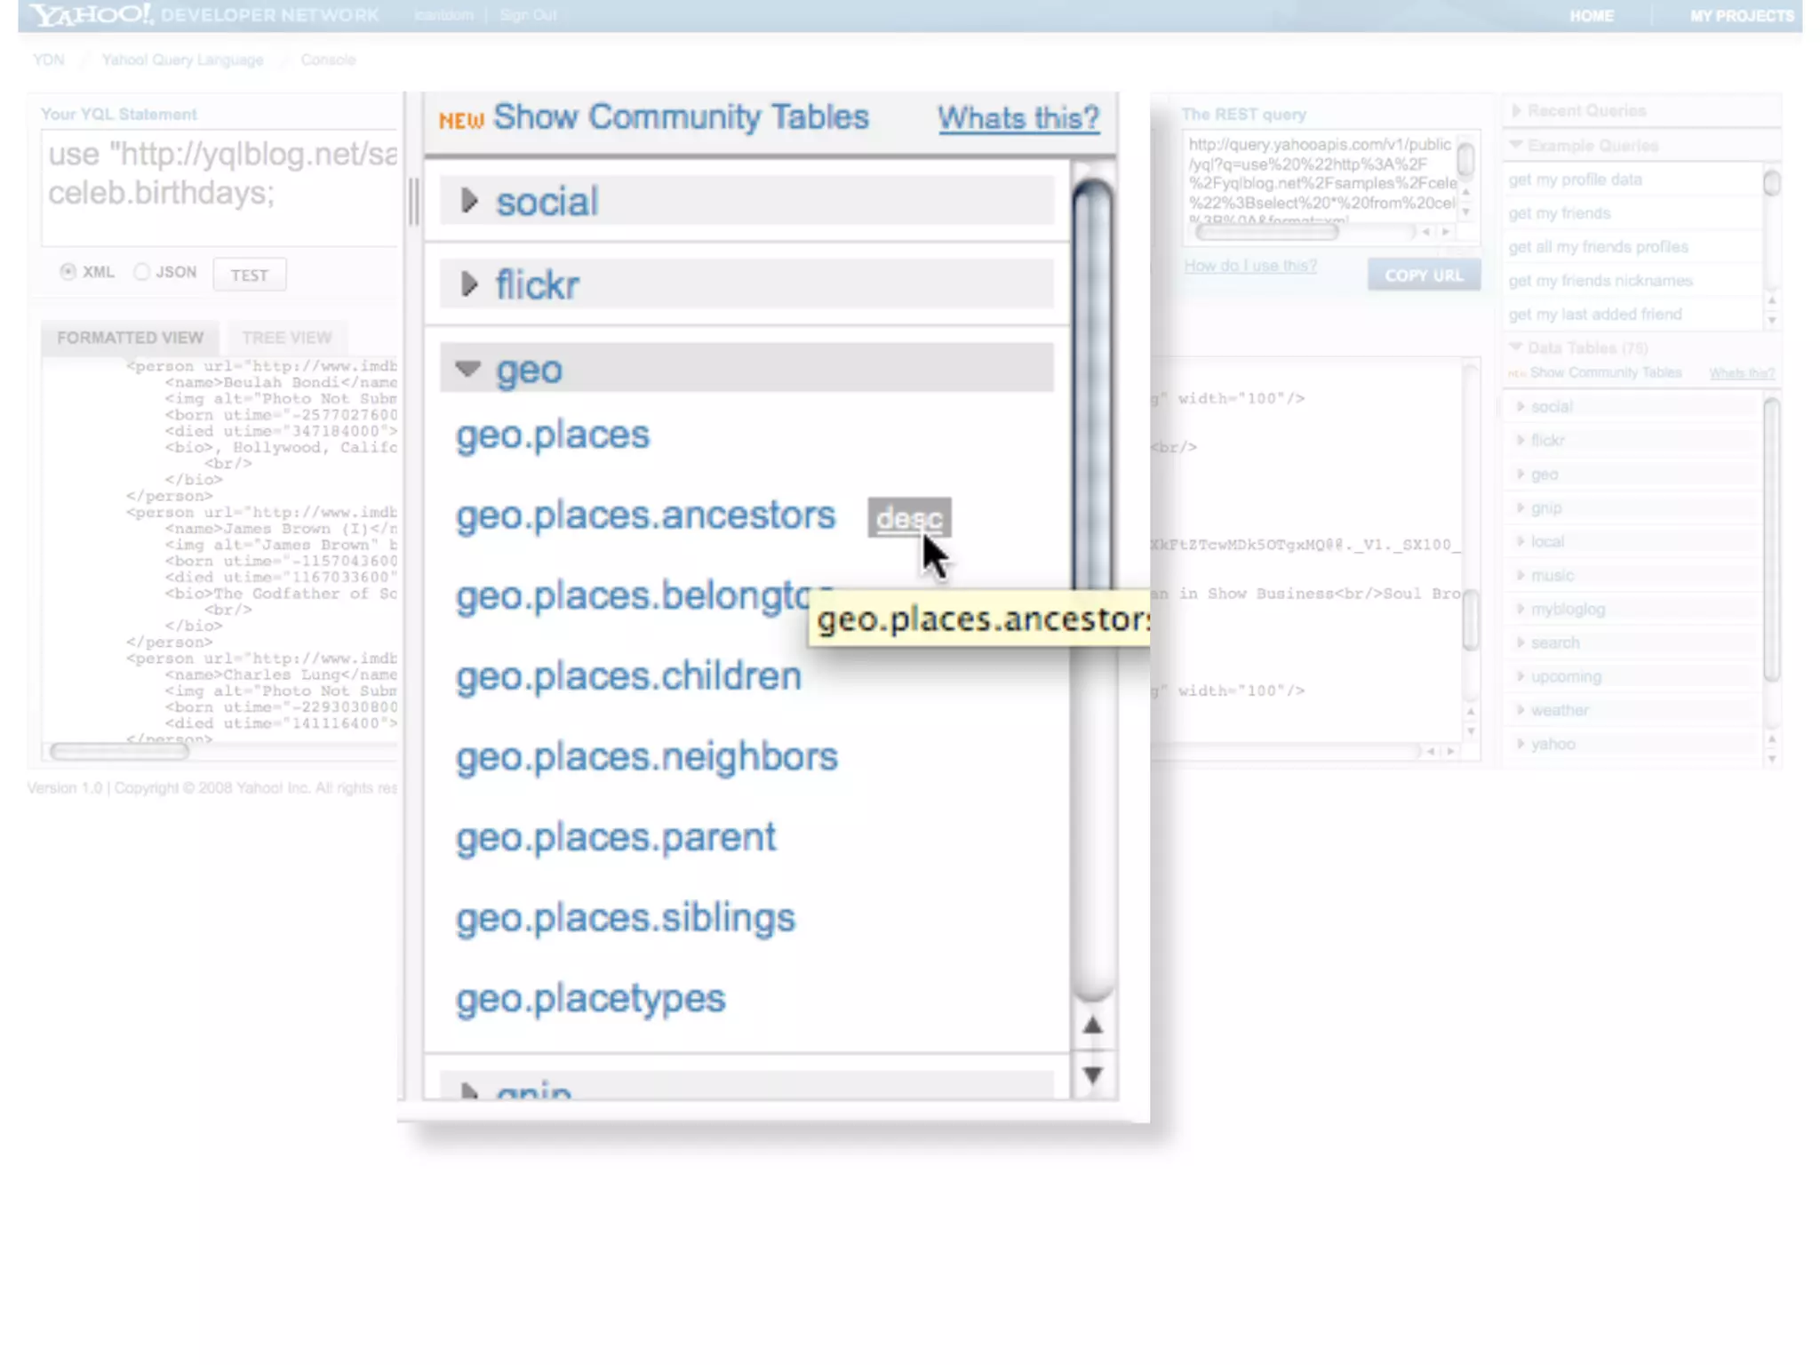1820x1365 pixels.
Task: Expand the flickr category in the zoomed panel
Action: click(x=746, y=284)
